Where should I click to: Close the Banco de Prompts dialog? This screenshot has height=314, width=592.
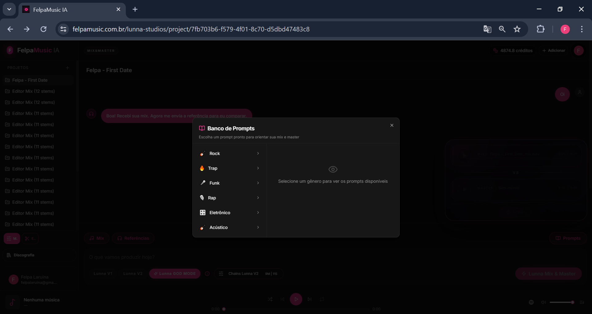click(x=392, y=125)
